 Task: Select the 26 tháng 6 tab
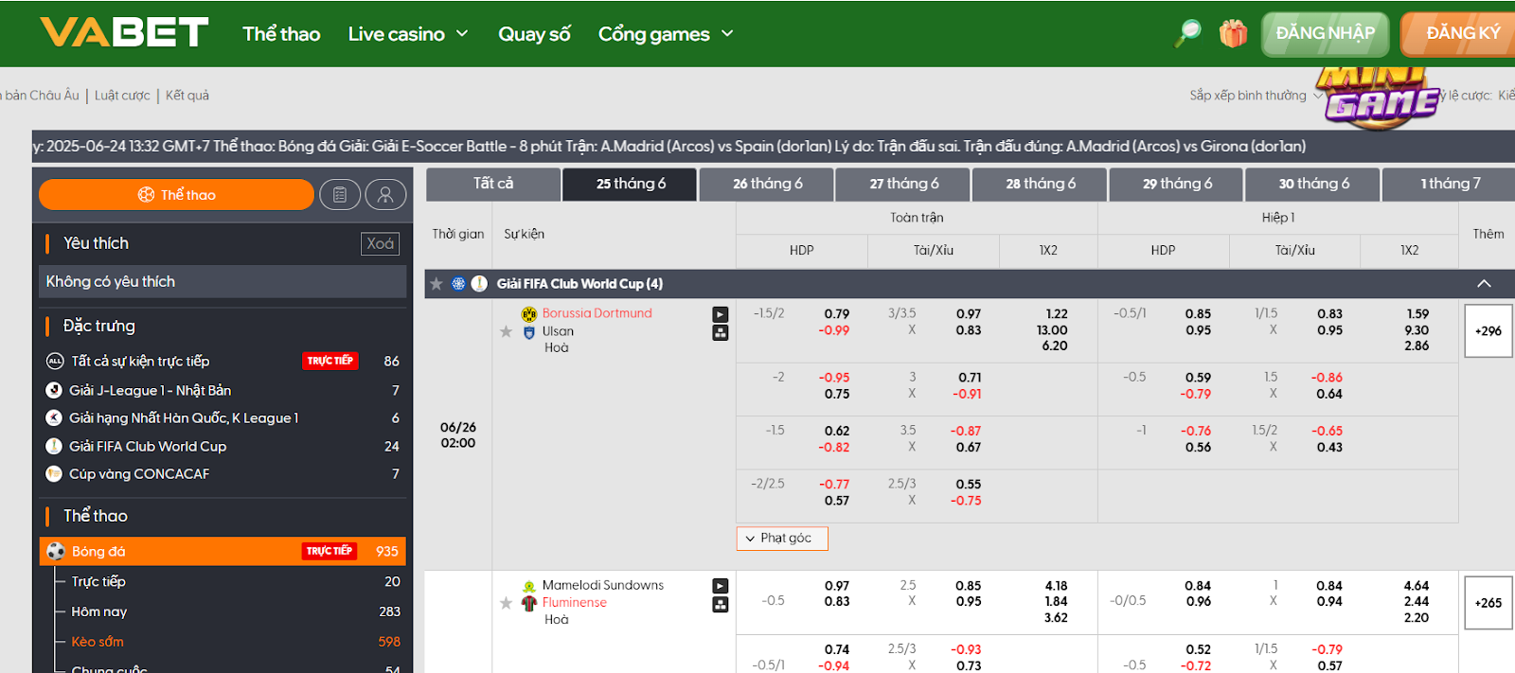pos(767,184)
